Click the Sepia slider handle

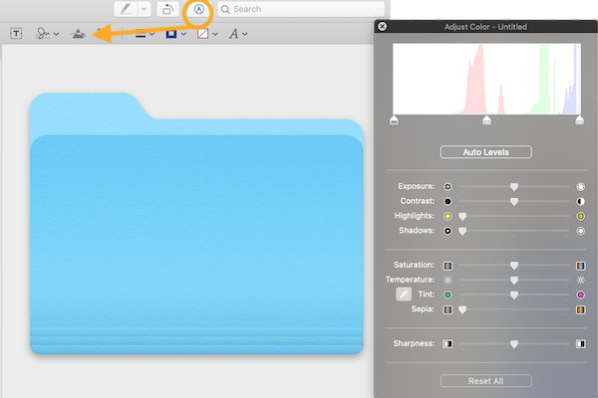pyautogui.click(x=462, y=310)
